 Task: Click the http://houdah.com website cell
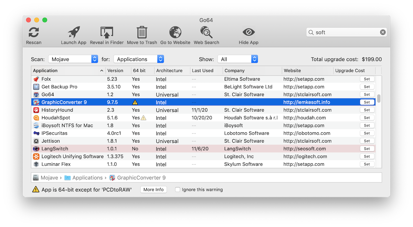[x=305, y=118]
